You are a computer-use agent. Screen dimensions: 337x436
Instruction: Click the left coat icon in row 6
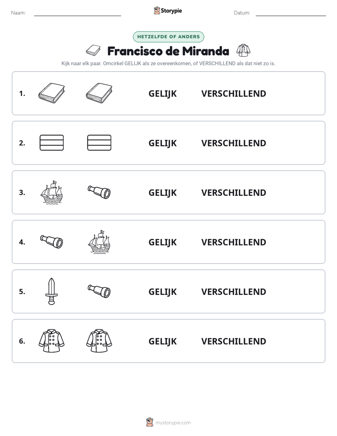[x=52, y=341]
